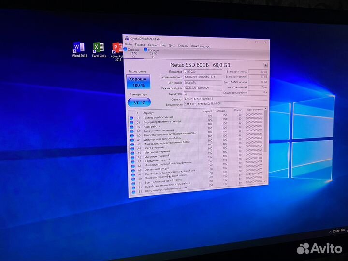348x261 pixels.
Task: Click the Всего NAND-записей value field
Action: (x=258, y=82)
